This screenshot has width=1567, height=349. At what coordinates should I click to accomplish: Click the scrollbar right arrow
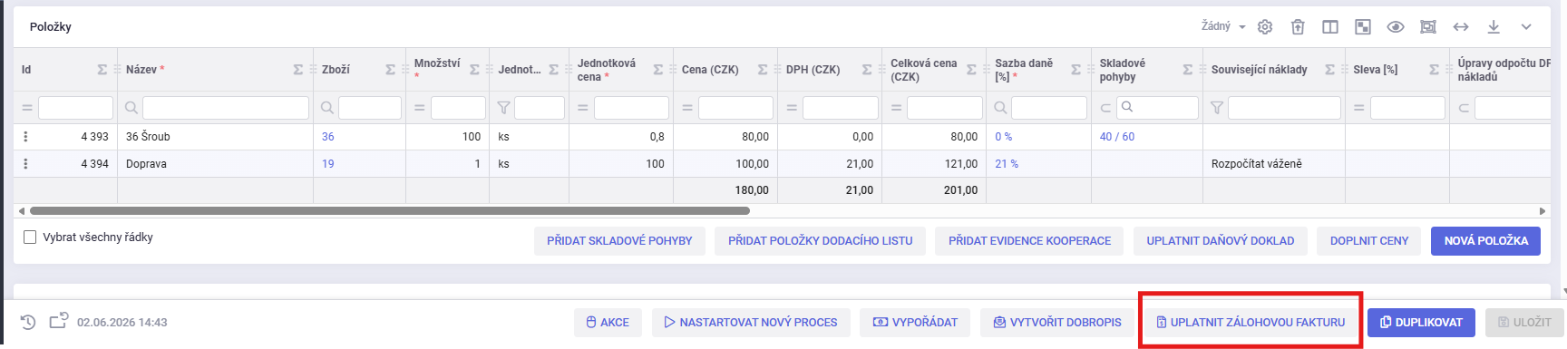[x=1543, y=211]
